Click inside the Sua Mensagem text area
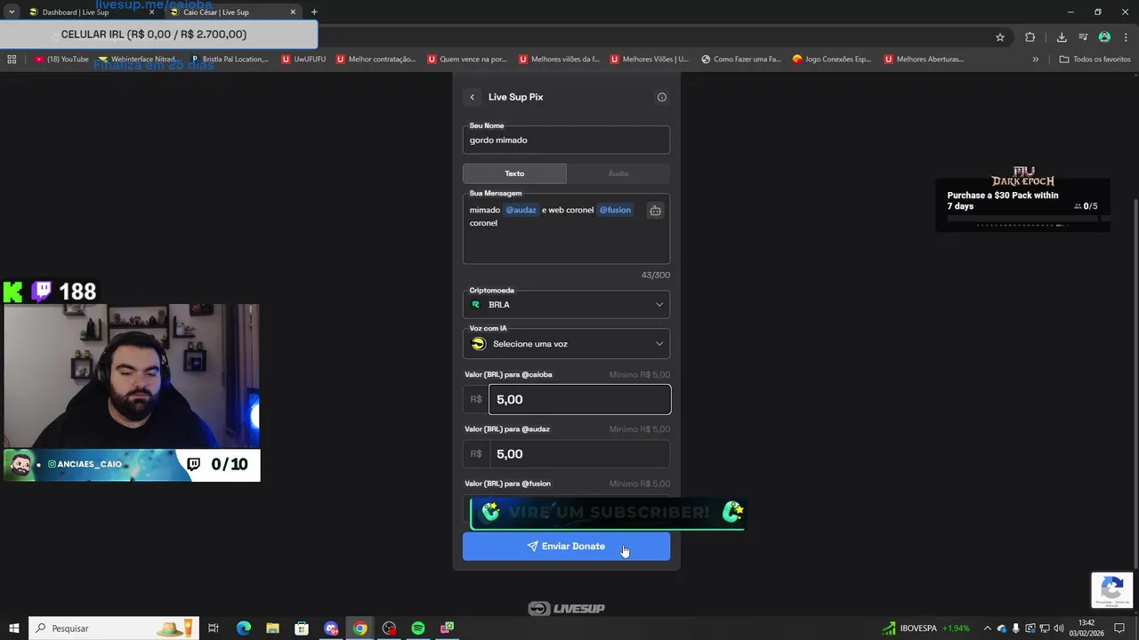 (x=566, y=228)
